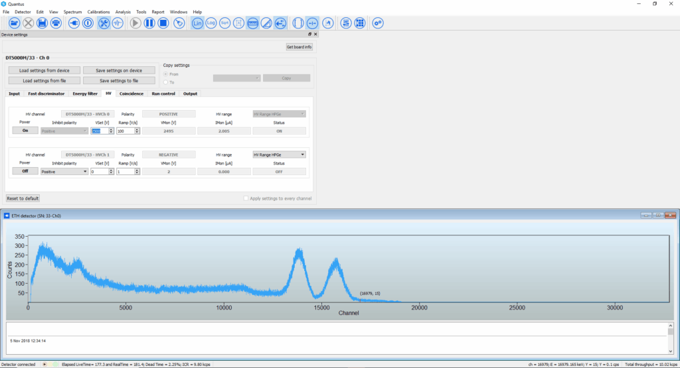This screenshot has width=680, height=368.
Task: Save spectrum using the floppy disk icon
Action: pos(42,23)
